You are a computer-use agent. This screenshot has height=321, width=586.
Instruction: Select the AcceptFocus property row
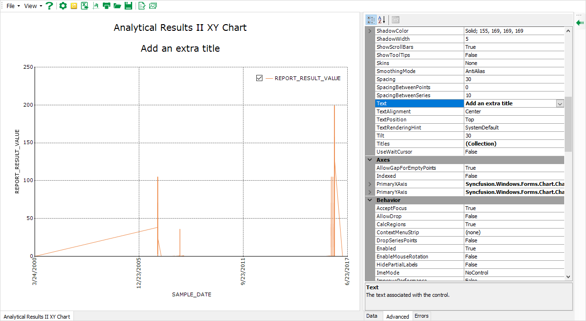point(469,208)
